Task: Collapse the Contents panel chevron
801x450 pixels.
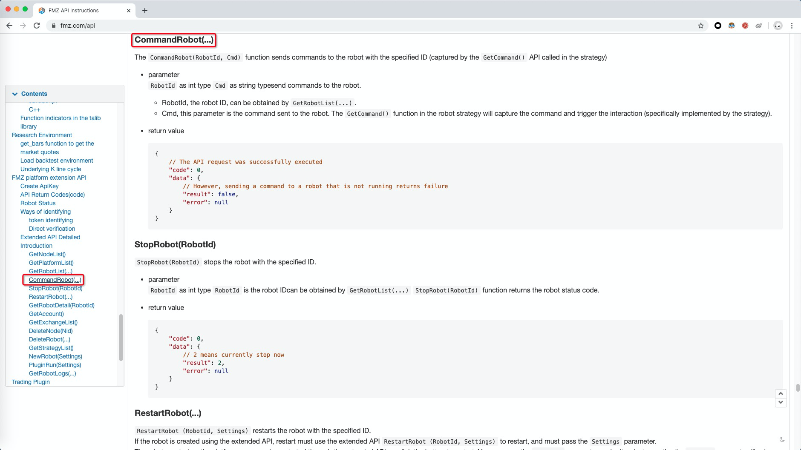Action: click(x=15, y=94)
